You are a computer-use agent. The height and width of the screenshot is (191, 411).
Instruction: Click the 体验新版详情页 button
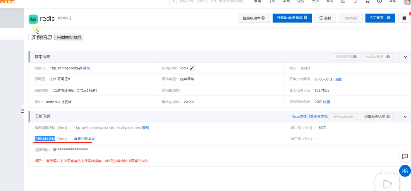69,37
